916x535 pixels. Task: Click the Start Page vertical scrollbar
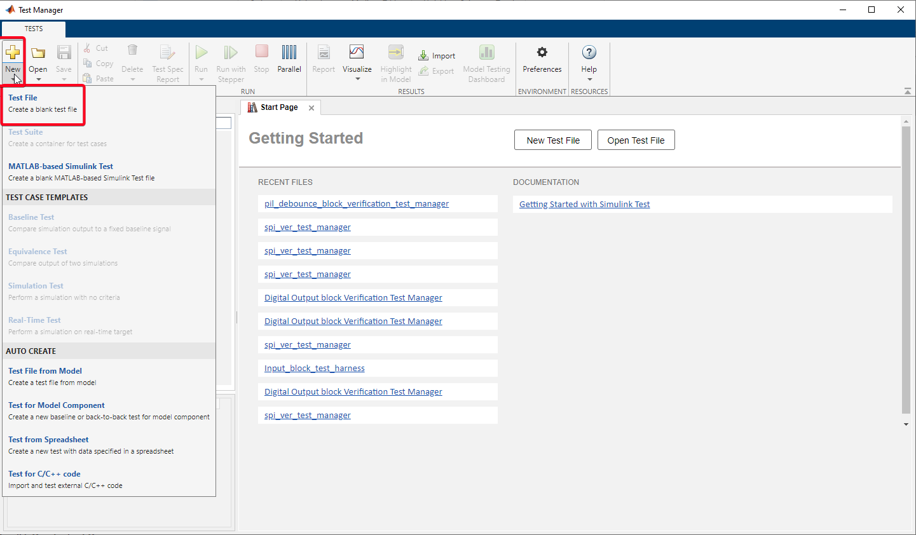(906, 270)
